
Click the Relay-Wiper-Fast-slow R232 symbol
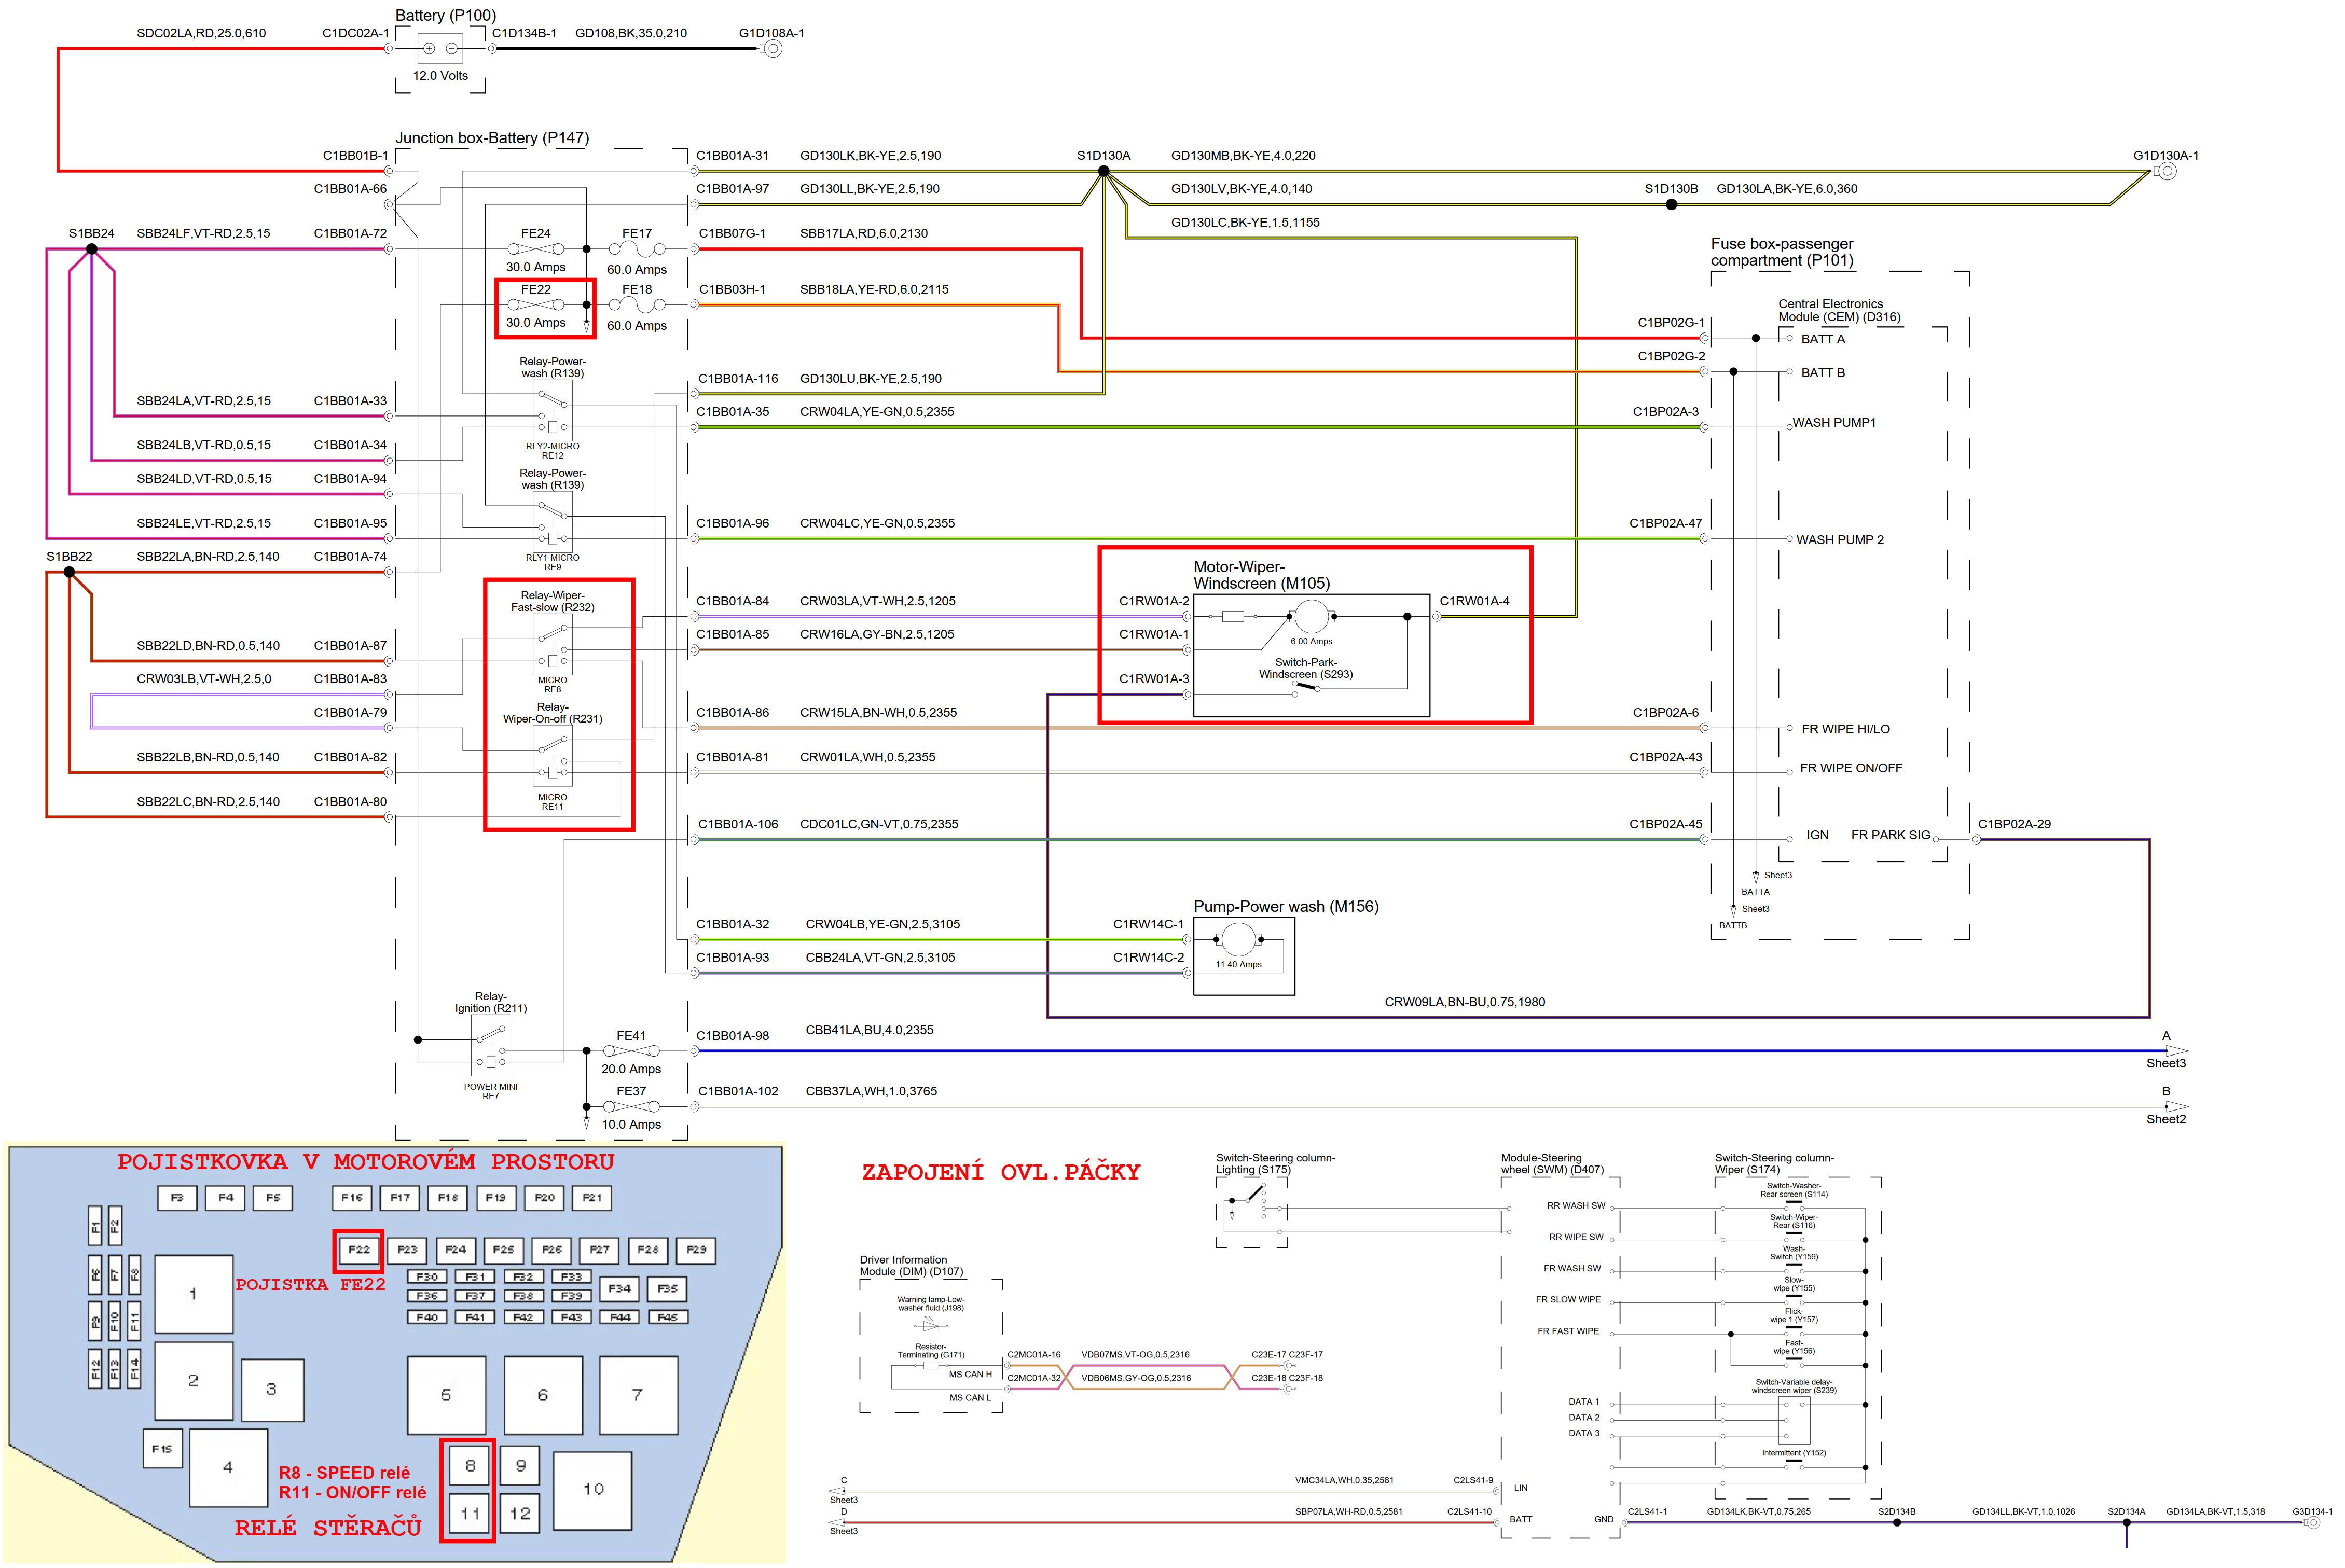[x=552, y=645]
